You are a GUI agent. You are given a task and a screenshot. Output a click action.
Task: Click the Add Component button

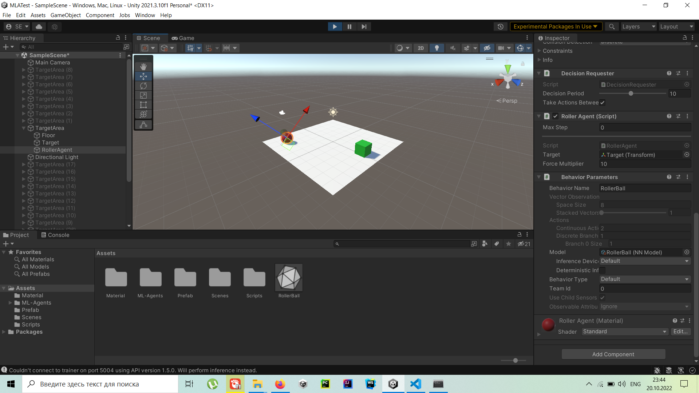[x=613, y=354]
